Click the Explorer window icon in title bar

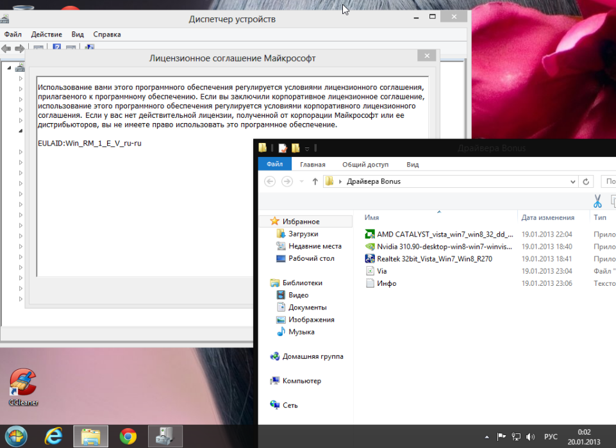263,148
